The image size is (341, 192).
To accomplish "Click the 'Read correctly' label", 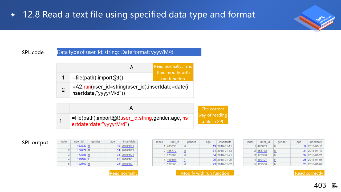I will click(x=309, y=173).
